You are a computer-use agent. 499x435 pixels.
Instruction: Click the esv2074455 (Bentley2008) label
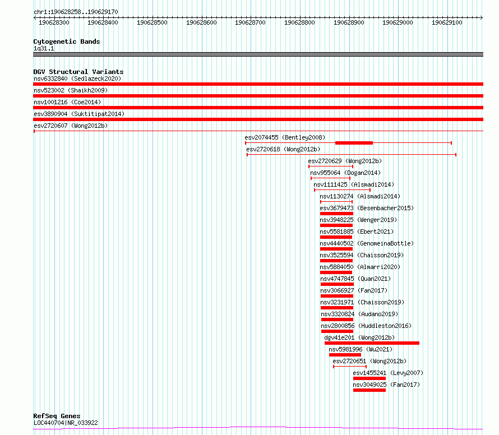(x=285, y=137)
